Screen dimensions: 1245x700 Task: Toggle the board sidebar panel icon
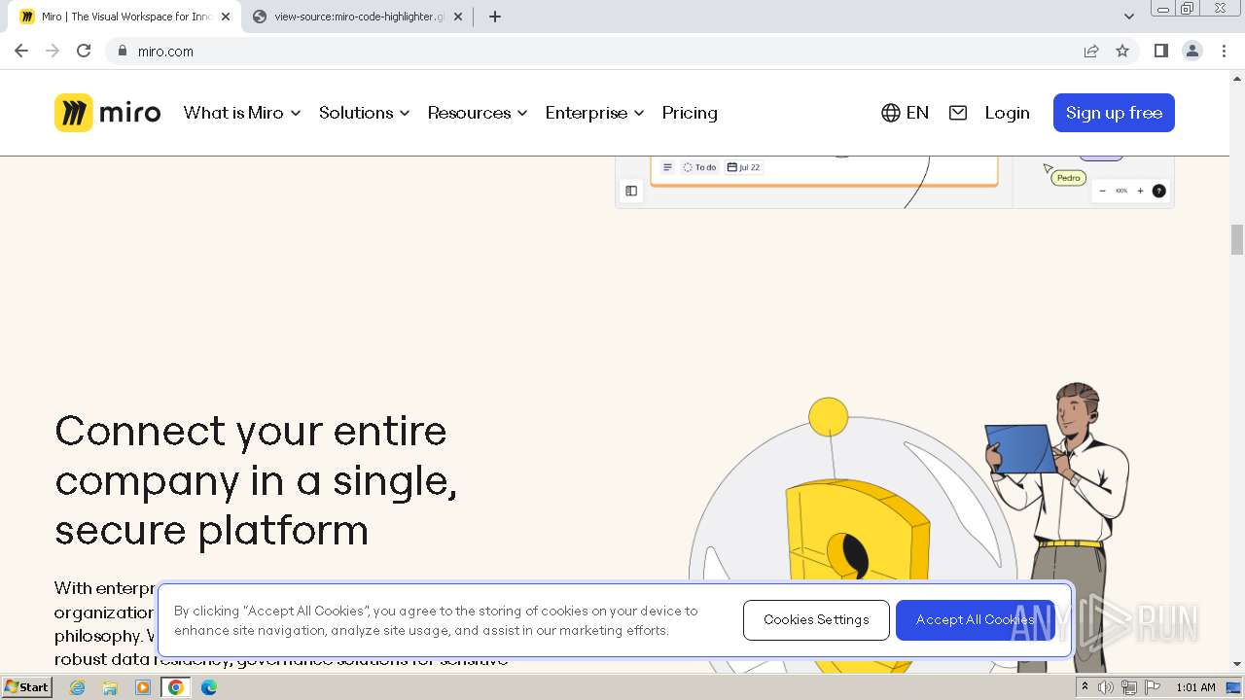tap(631, 191)
